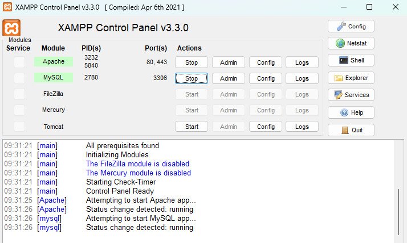The image size is (407, 243).
Task: Click the Tomcat module label
Action: [x=54, y=127]
